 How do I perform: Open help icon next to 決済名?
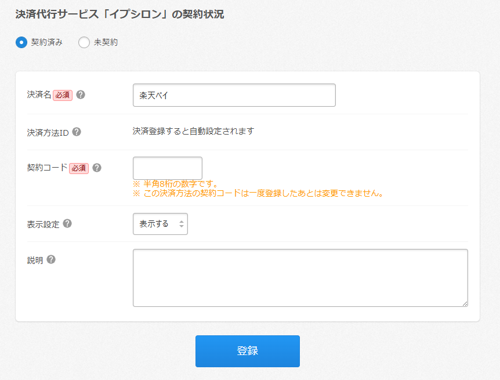click(81, 95)
